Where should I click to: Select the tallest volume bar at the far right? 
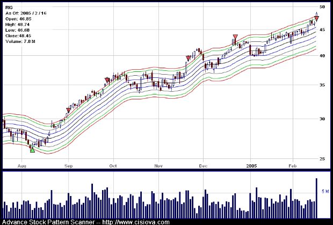[x=316, y=198]
